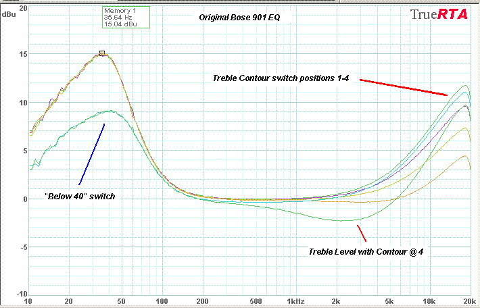Click the dBu axis unit label
This screenshot has width=480, height=308.
(x=9, y=14)
